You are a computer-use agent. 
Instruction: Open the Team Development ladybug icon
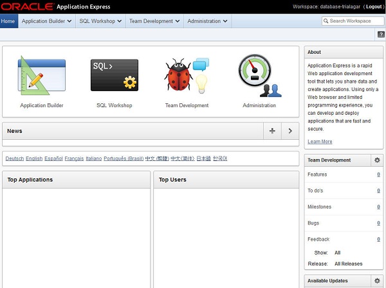pyautogui.click(x=187, y=76)
